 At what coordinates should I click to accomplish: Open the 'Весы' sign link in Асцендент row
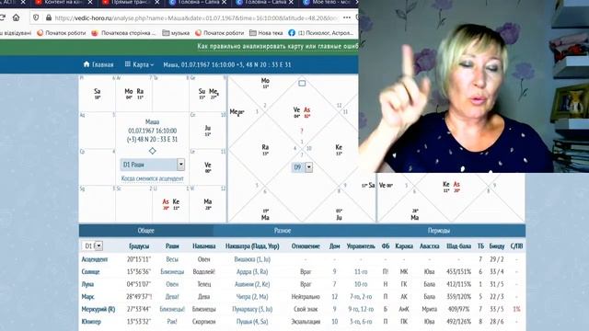(x=172, y=259)
